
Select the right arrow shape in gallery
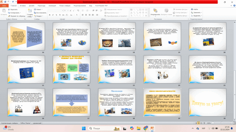coord(140,12)
